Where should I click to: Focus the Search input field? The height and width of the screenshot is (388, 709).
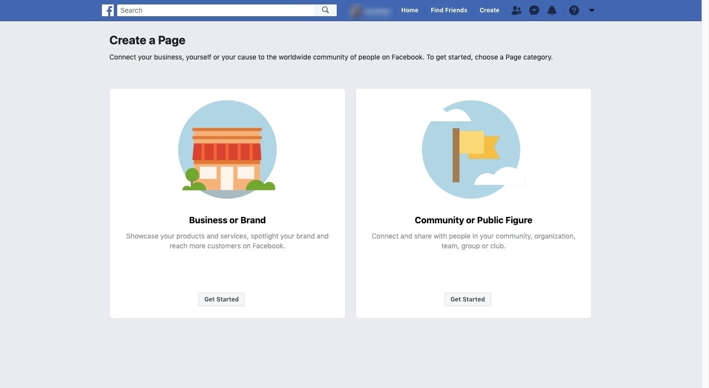216,10
